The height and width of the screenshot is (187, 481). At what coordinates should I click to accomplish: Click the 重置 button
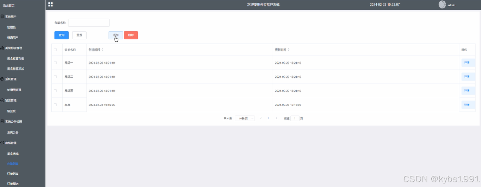pyautogui.click(x=79, y=35)
